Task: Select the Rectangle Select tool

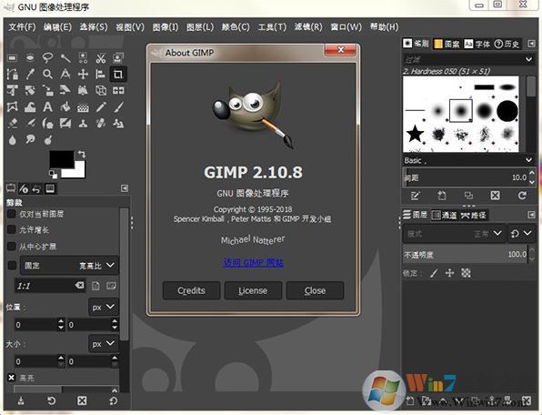Action: point(13,57)
